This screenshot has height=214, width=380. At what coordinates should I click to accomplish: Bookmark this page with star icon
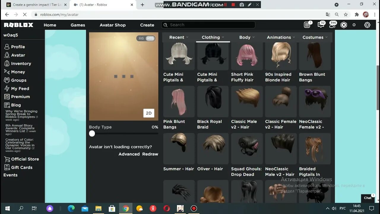346,15
